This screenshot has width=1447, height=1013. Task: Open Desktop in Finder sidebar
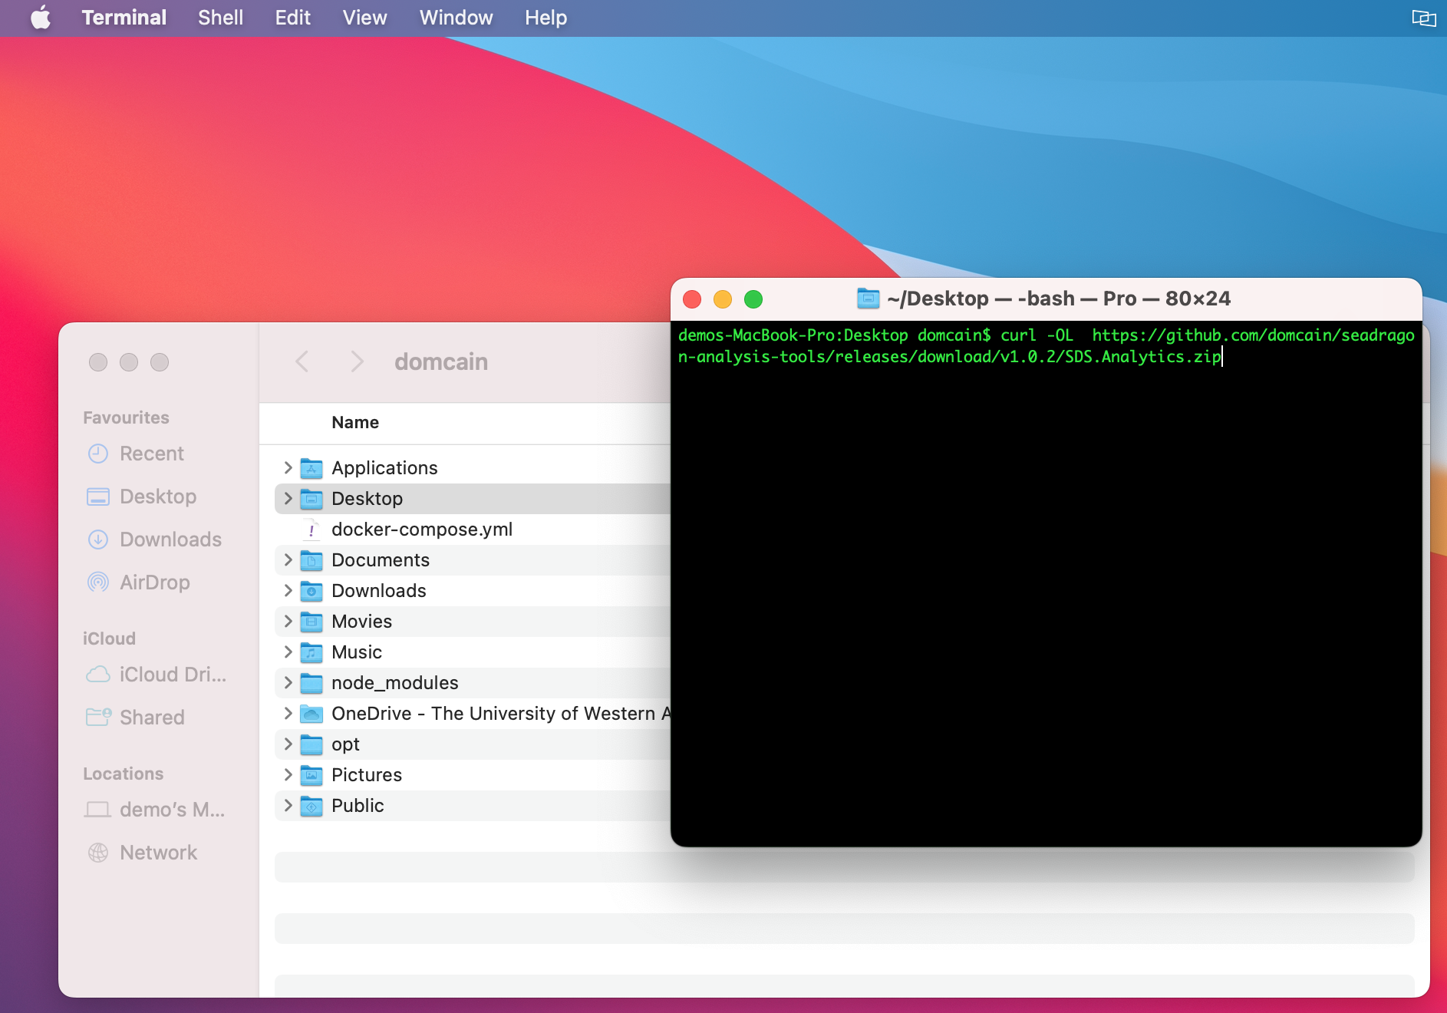(x=142, y=497)
